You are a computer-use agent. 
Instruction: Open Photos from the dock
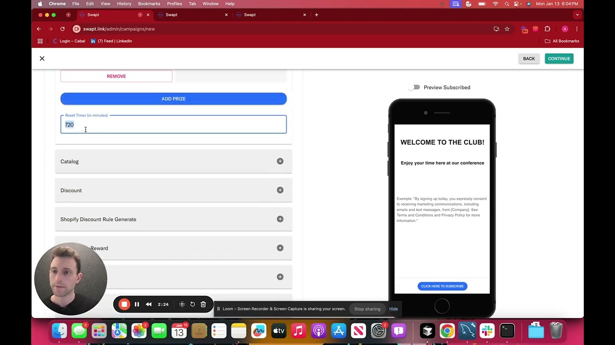139,331
